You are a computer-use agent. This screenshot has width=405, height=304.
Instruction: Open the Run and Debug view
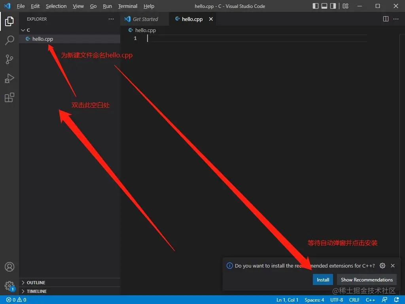pos(9,78)
